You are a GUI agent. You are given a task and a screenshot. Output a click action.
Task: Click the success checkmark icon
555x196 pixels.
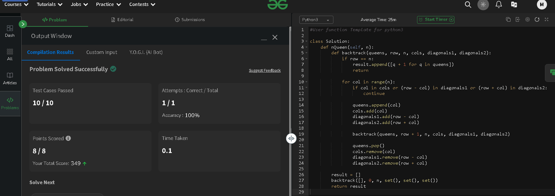(x=113, y=69)
